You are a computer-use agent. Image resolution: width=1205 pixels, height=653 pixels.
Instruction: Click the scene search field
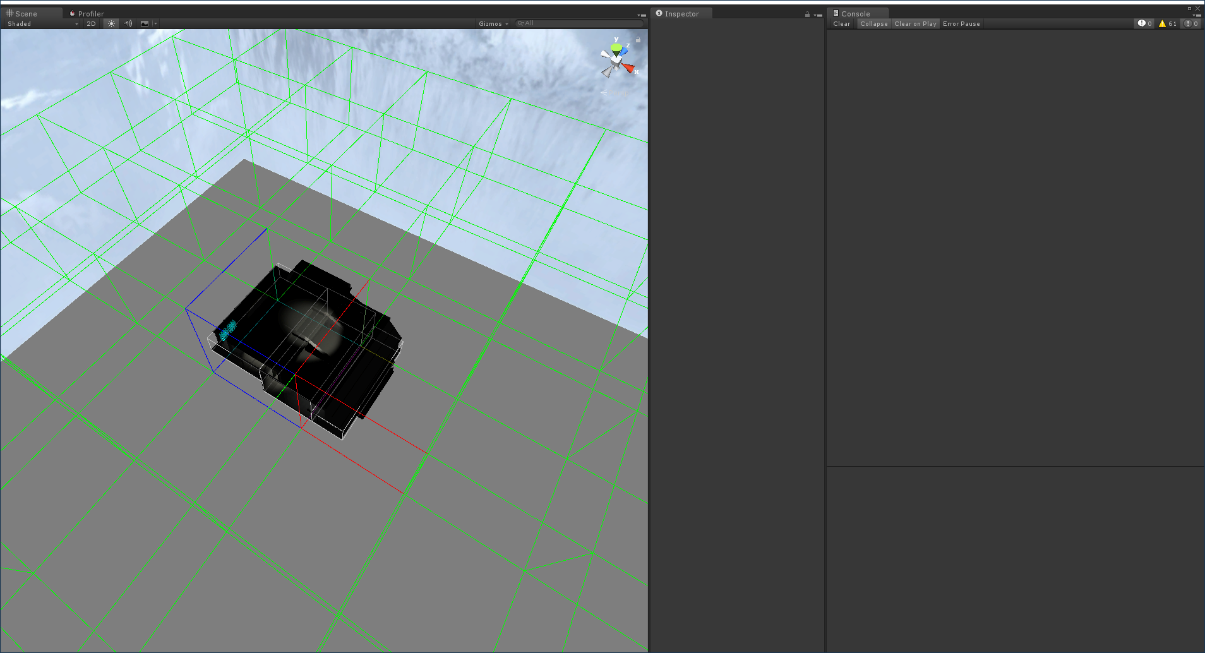[580, 23]
